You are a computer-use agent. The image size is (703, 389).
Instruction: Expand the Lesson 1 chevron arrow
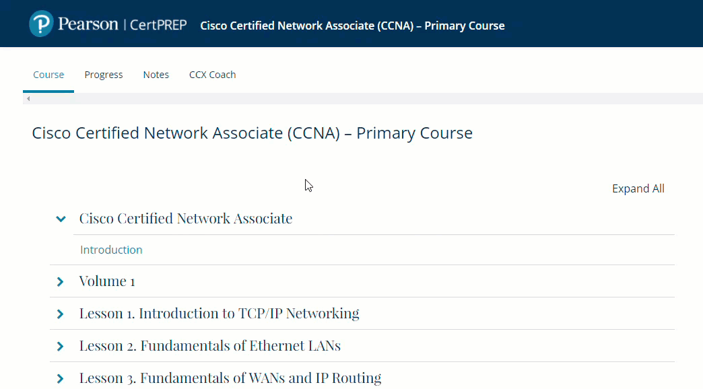(60, 314)
